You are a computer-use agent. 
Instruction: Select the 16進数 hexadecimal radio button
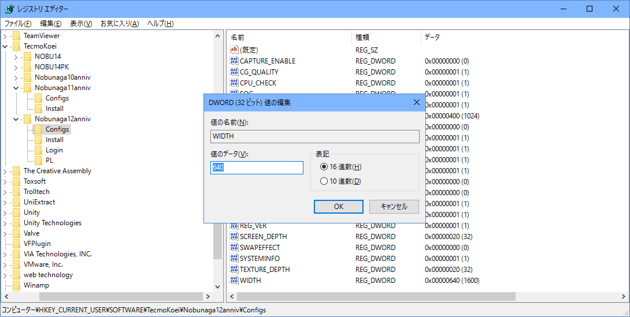click(x=324, y=167)
